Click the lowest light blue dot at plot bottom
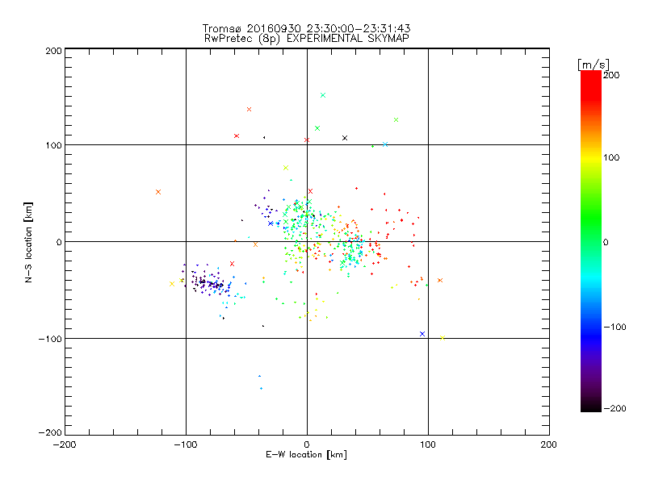 pos(261,388)
